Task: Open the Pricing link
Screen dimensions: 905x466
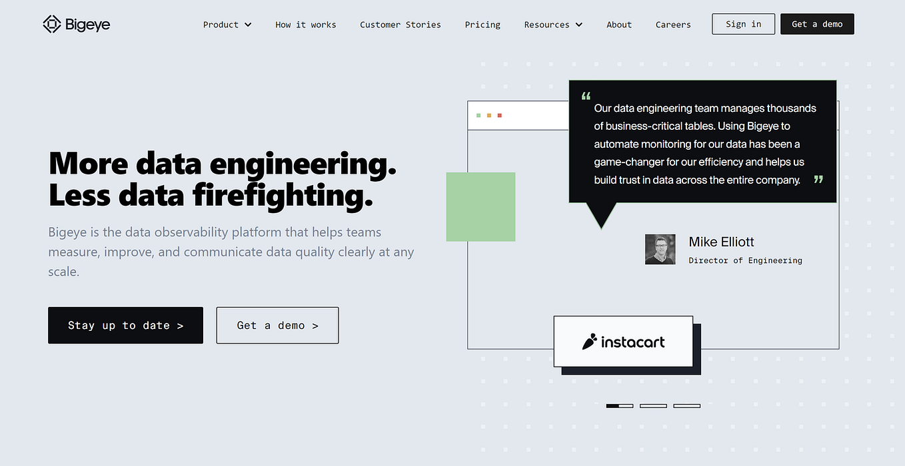Action: pyautogui.click(x=482, y=25)
